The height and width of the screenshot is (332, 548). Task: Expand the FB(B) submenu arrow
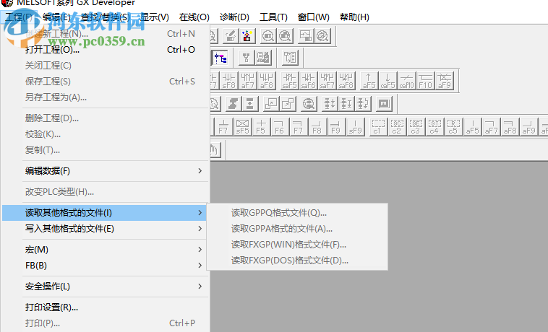200,266
